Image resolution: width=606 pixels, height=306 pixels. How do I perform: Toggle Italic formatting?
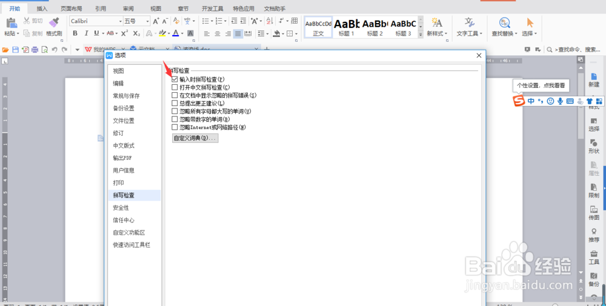[86, 33]
